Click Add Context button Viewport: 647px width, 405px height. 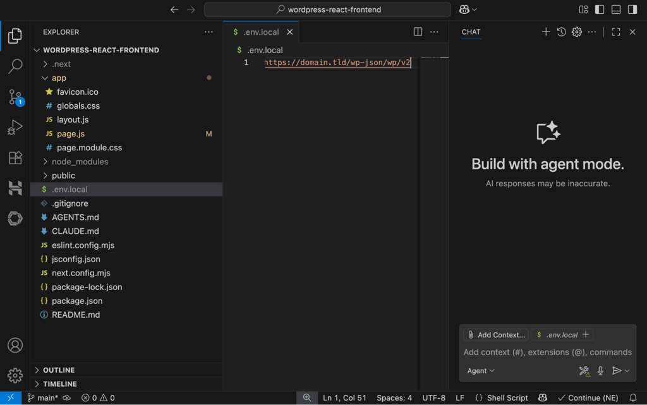click(x=497, y=335)
